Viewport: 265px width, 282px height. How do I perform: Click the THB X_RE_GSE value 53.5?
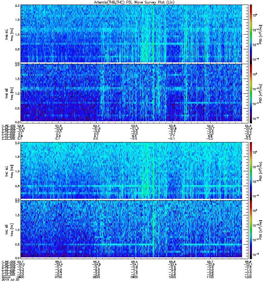(x=134, y=126)
